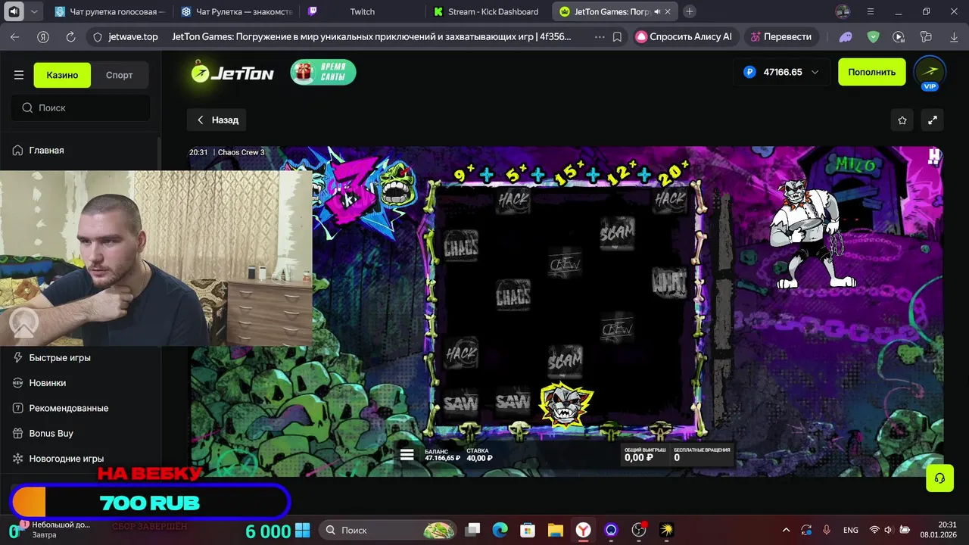Add Chaos Crew 3 to favorites star
Image resolution: width=969 pixels, height=545 pixels.
coord(902,120)
